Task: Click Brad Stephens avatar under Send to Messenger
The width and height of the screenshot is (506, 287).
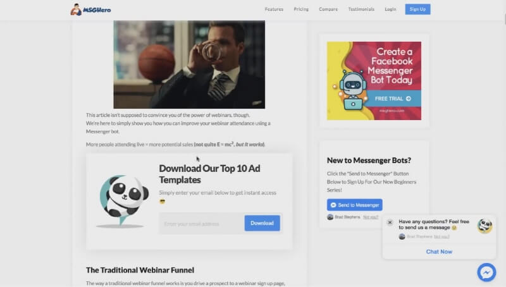Action: click(330, 217)
